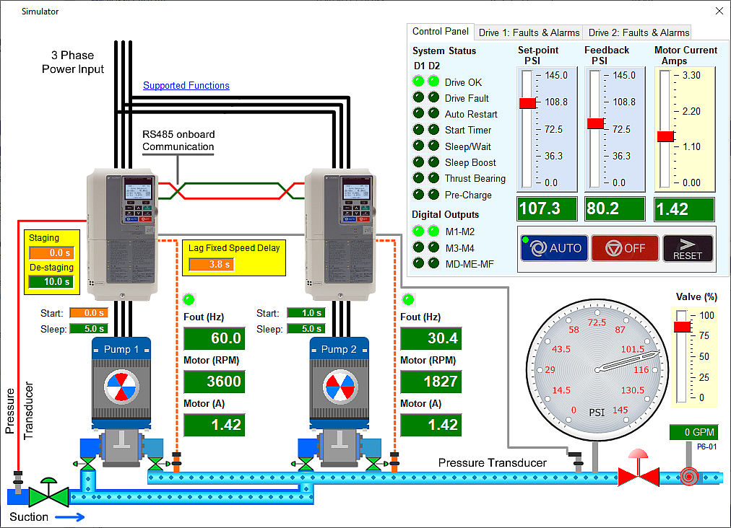Select the Control Panel tab
This screenshot has height=528, width=731.
(x=440, y=32)
